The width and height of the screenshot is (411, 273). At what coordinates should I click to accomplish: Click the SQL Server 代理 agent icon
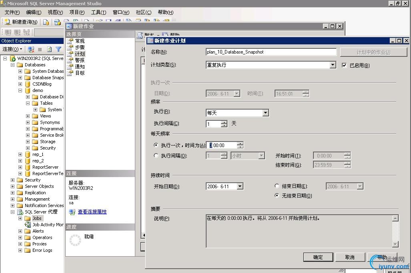(x=20, y=212)
